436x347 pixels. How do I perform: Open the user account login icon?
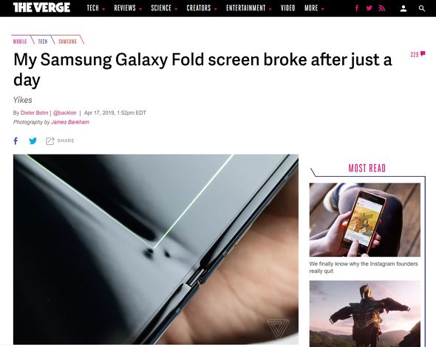(403, 9)
